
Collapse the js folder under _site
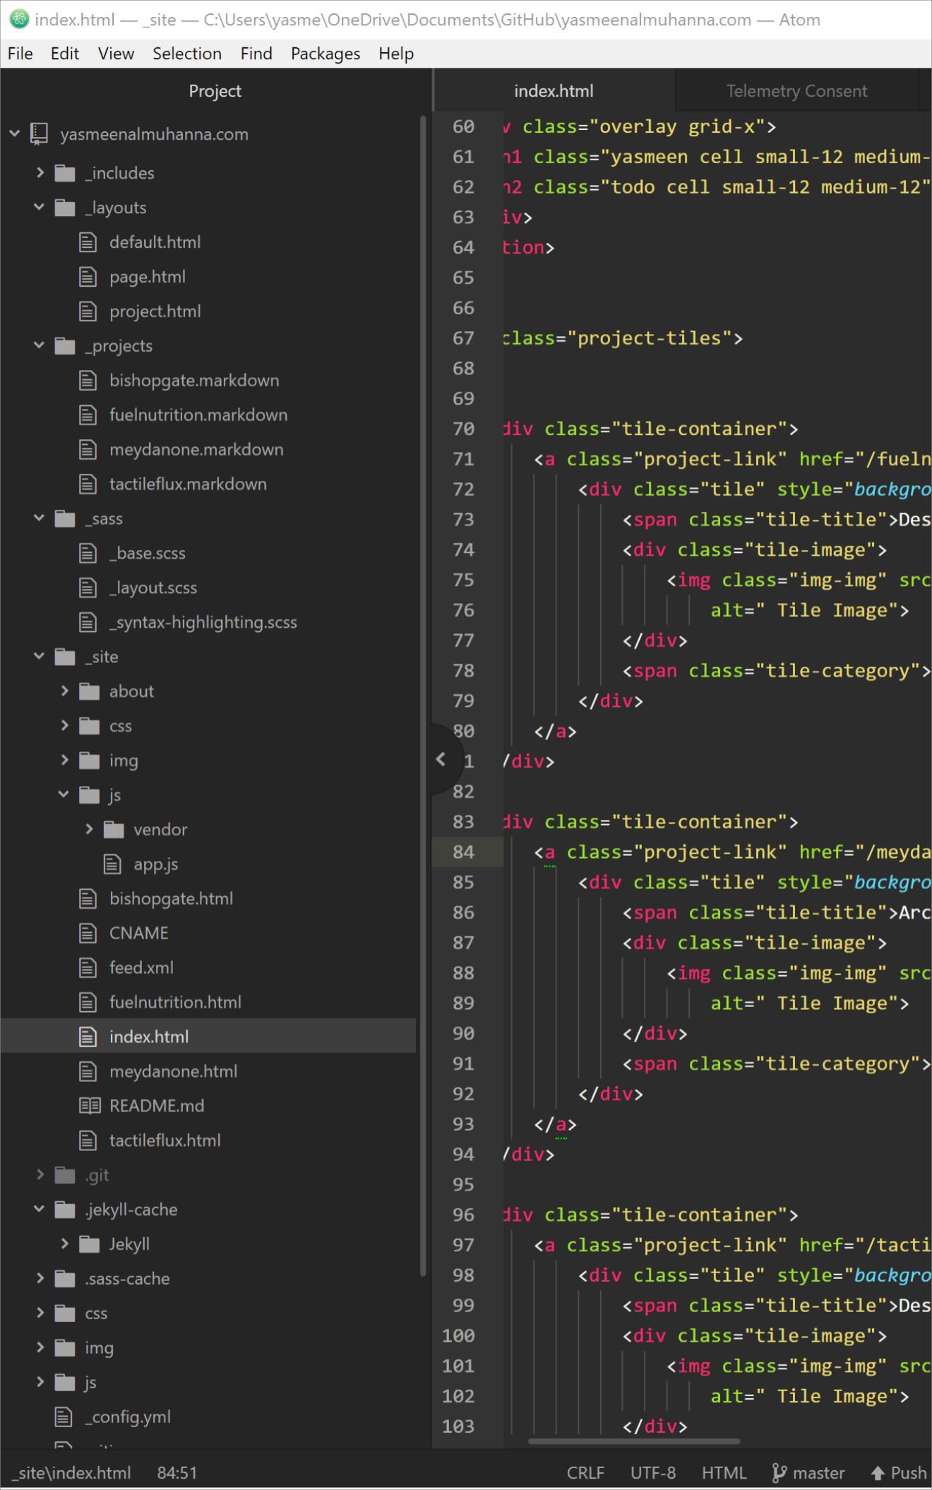[64, 794]
